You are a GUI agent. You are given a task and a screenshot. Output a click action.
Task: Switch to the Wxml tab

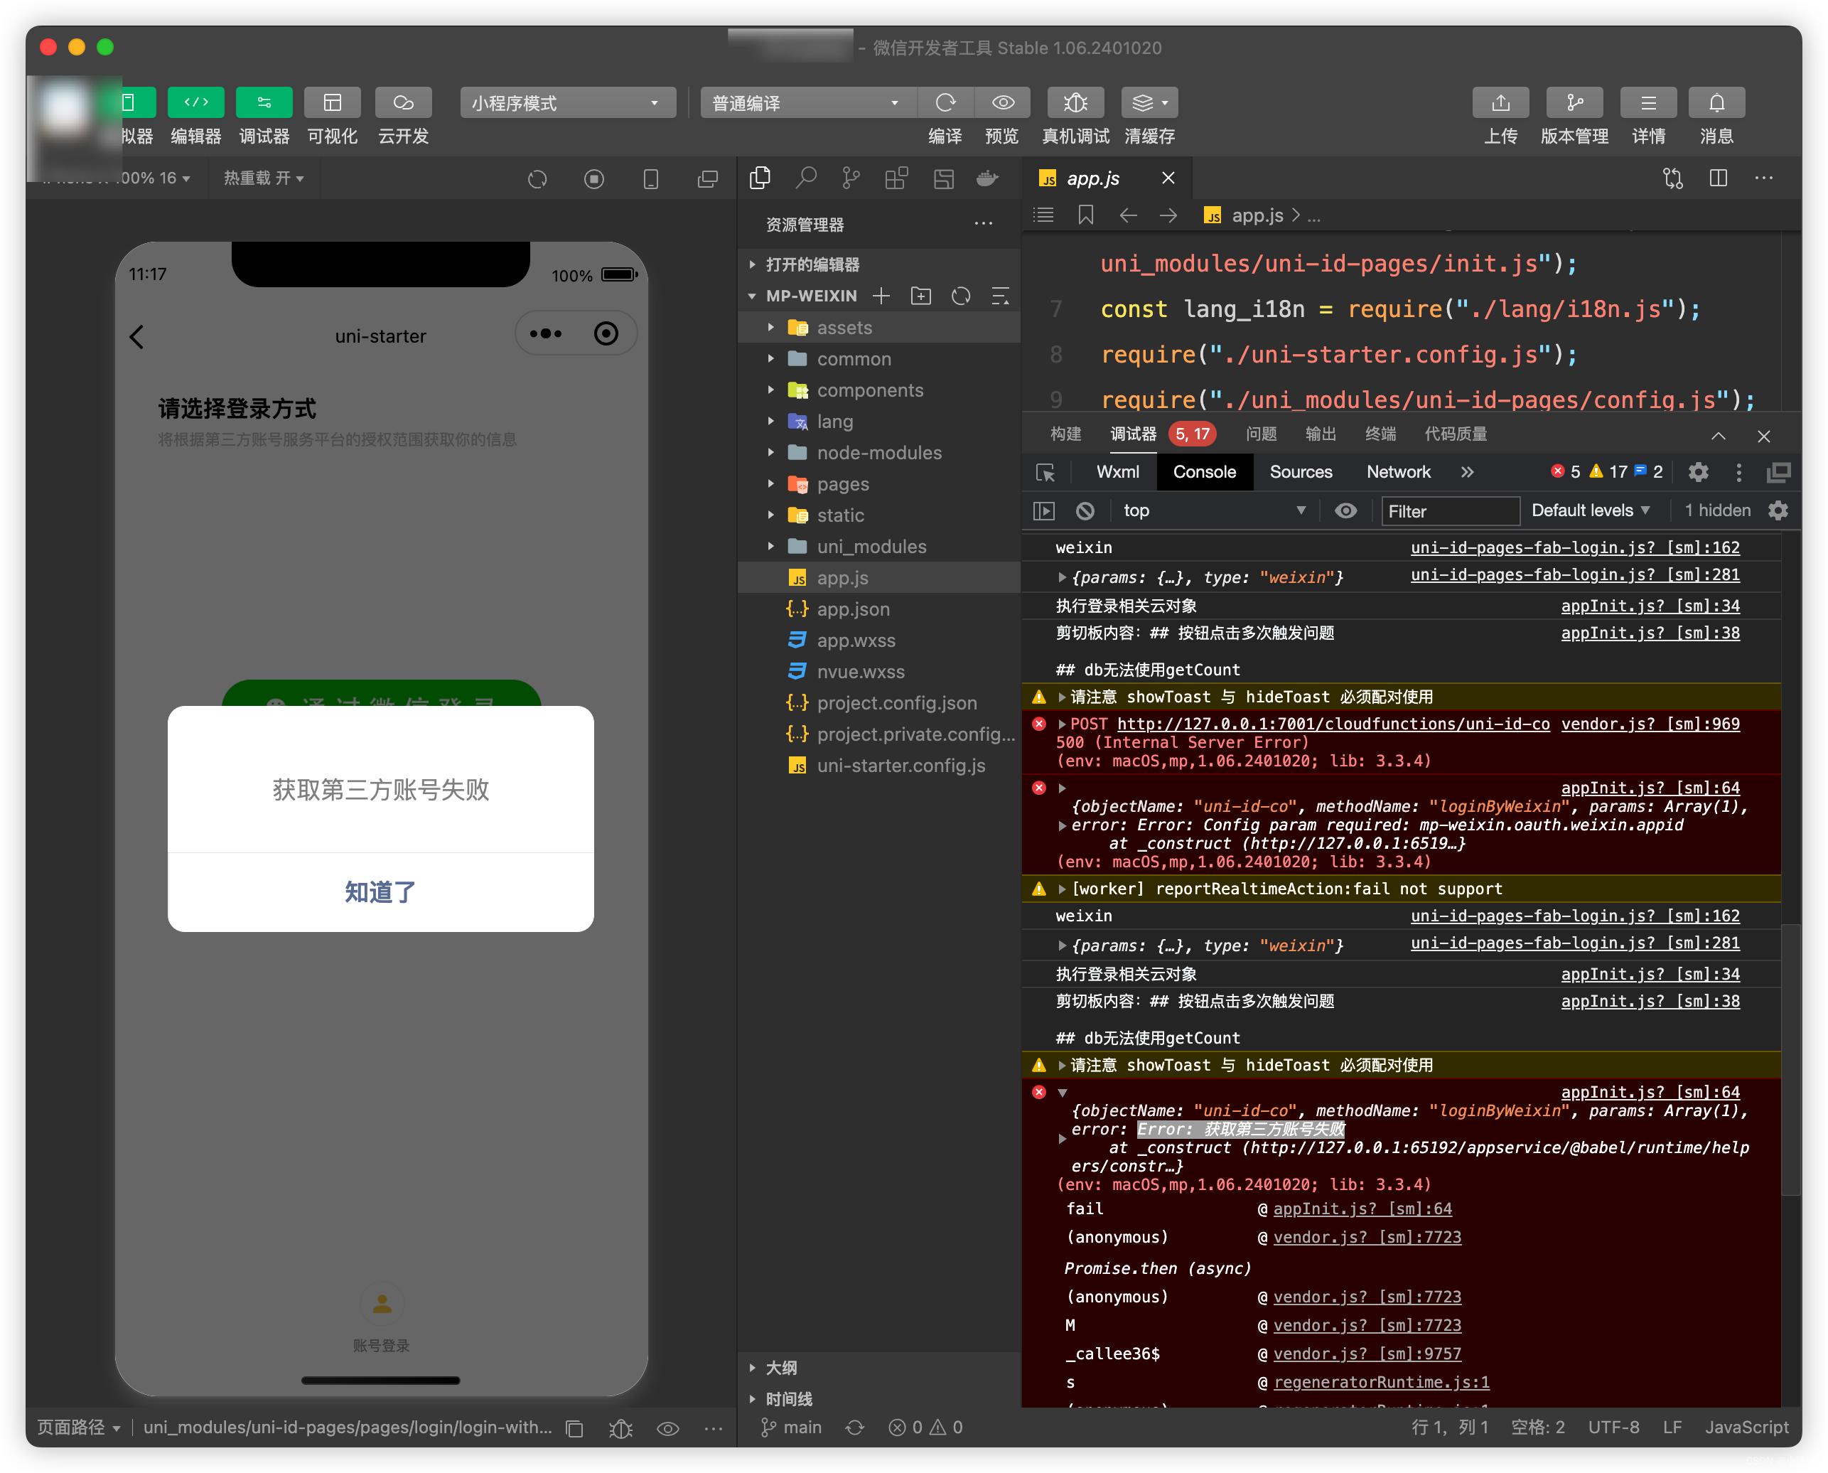pos(1117,472)
